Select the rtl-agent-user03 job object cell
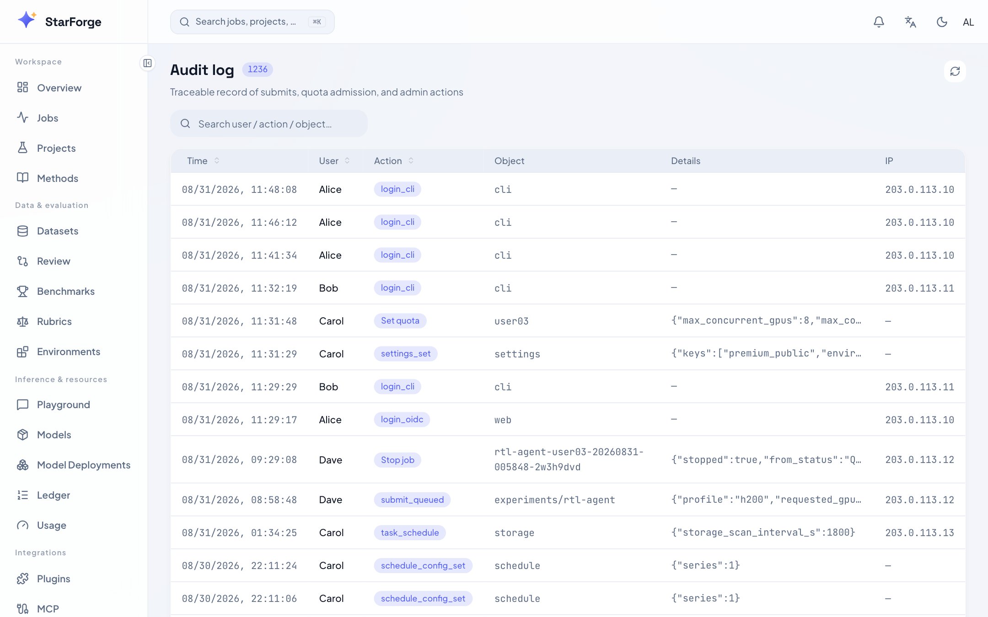 (569, 459)
